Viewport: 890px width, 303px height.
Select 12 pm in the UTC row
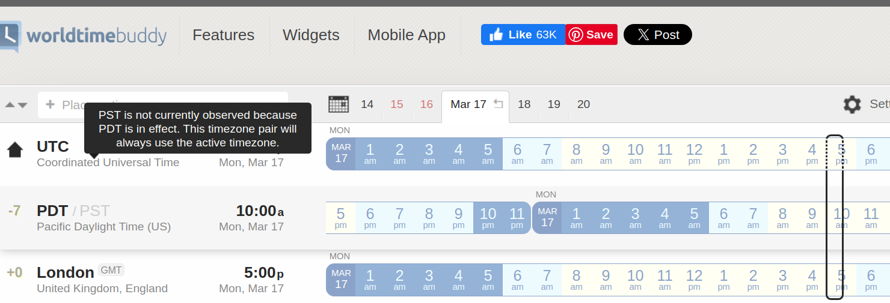[694, 154]
